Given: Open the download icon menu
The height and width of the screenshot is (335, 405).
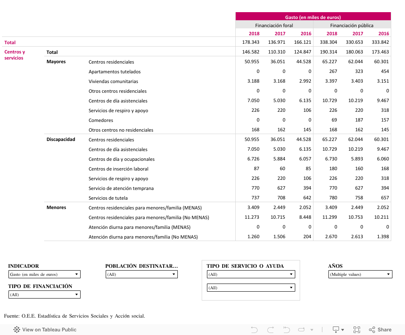Looking at the screenshot, I should coord(338,330).
